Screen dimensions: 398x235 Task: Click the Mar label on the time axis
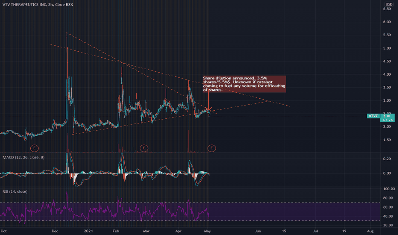coord(146,231)
